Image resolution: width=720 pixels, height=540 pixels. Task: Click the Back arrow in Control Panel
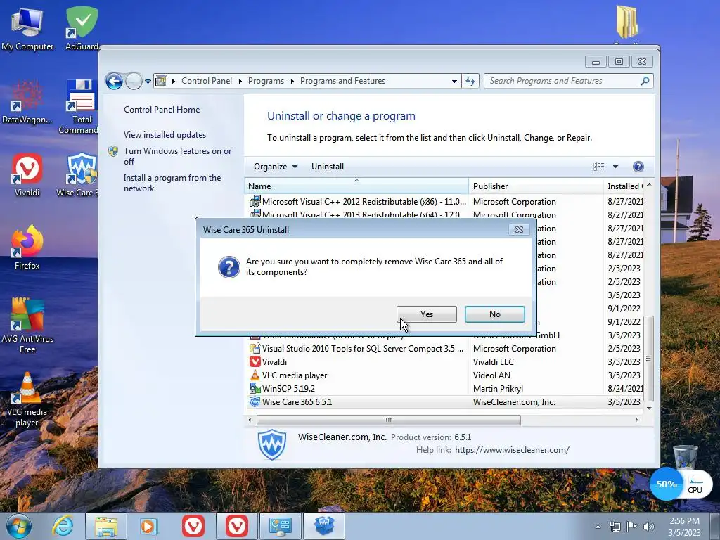click(x=115, y=82)
